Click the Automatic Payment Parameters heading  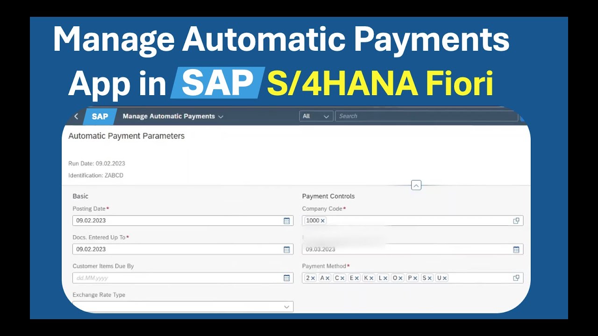(127, 136)
